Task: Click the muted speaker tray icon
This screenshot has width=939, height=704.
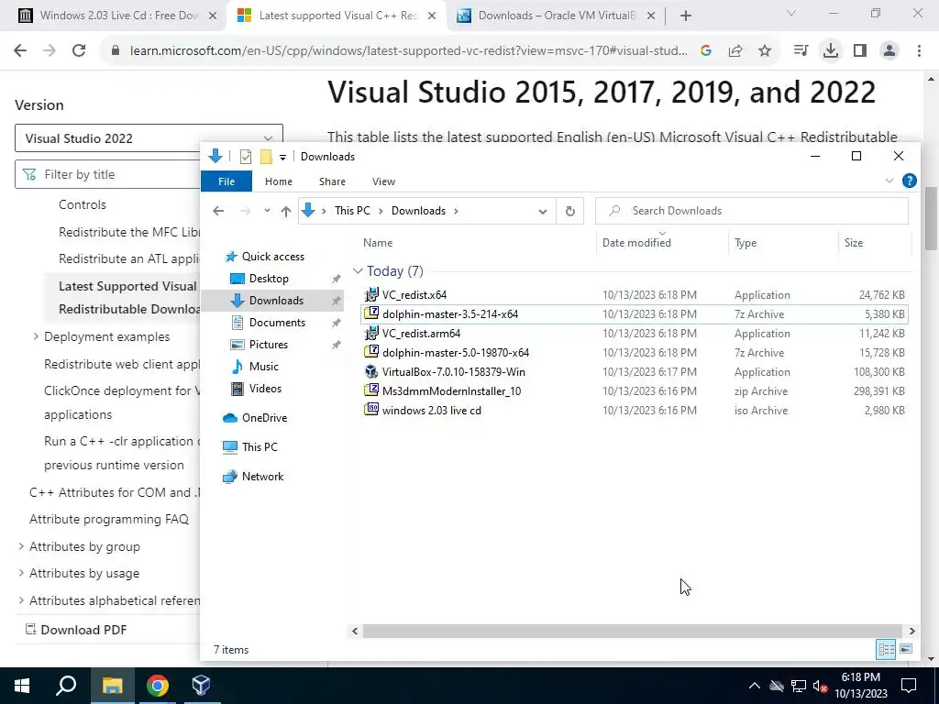Action: pyautogui.click(x=821, y=686)
